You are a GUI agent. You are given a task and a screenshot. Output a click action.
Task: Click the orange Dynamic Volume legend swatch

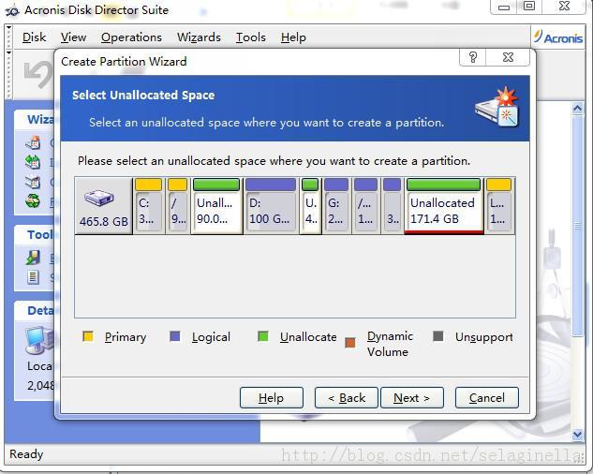350,342
